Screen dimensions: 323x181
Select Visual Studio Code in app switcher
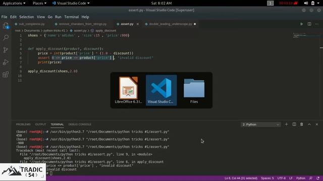click(161, 90)
